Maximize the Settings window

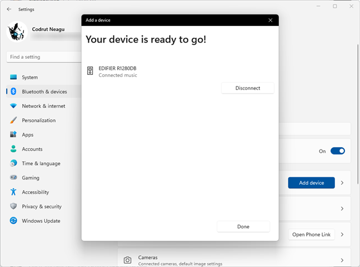[335, 6]
